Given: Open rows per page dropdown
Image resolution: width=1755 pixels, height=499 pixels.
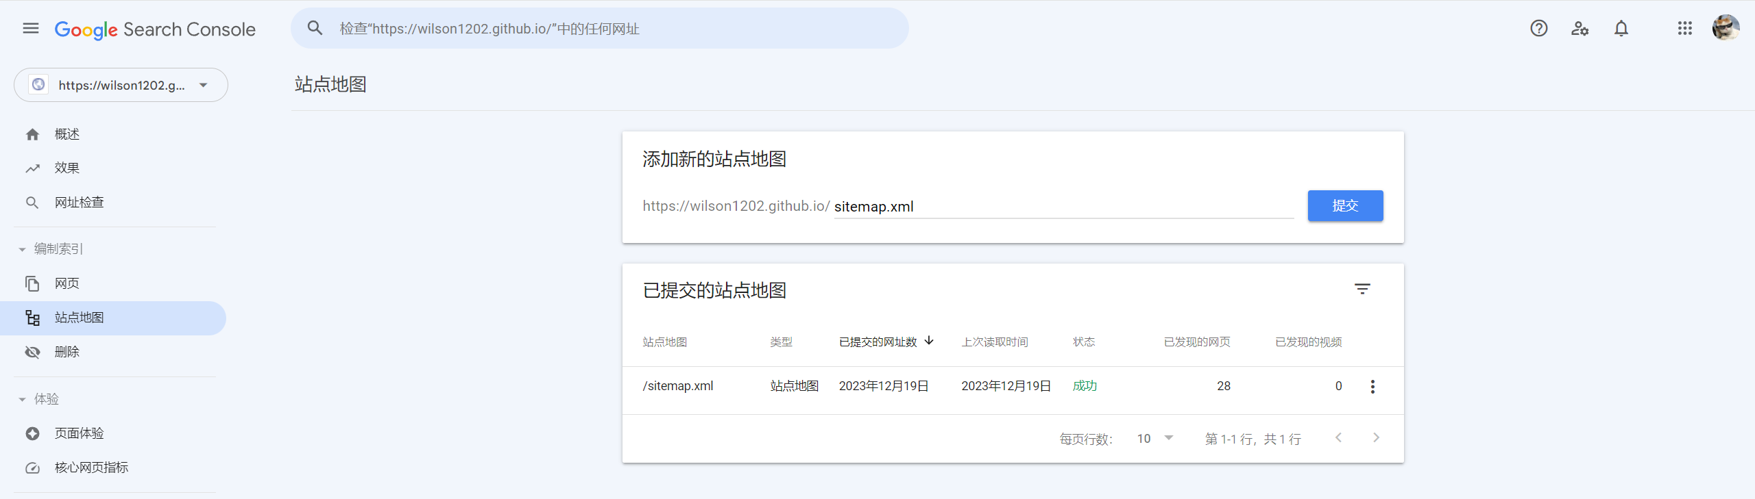Looking at the screenshot, I should point(1155,439).
